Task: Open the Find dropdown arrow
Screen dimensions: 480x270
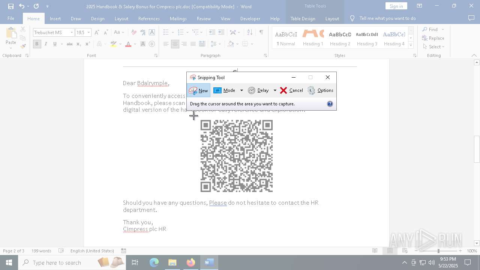Action: 443,30
